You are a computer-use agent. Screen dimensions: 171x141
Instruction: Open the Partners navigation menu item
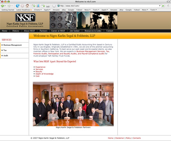(43, 31)
